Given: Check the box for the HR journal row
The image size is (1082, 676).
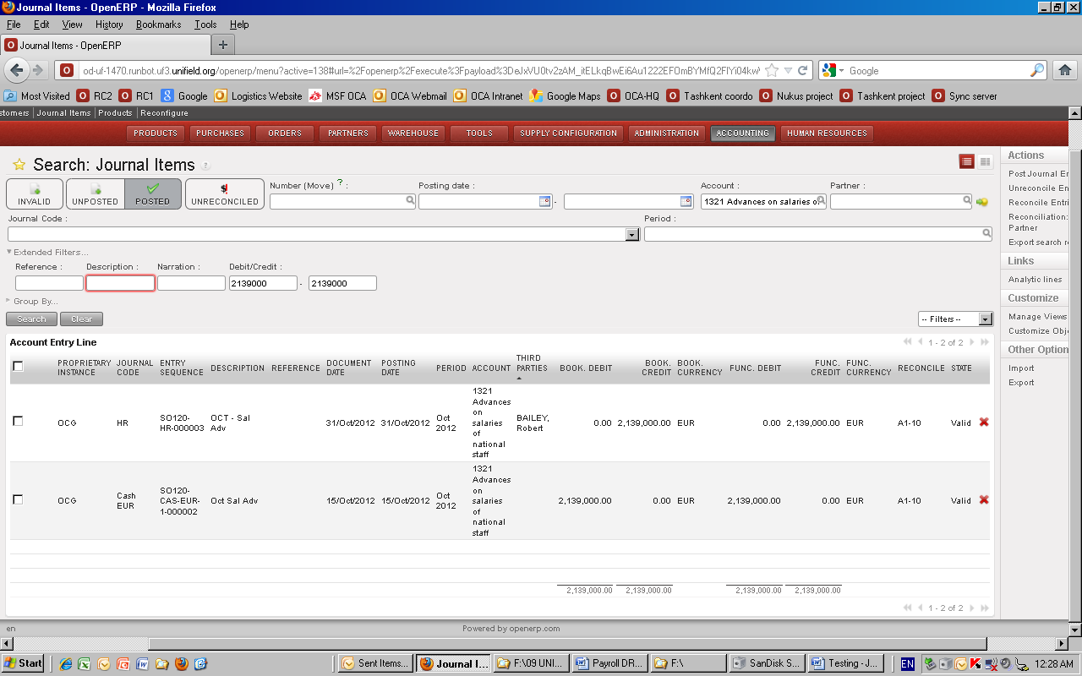Looking at the screenshot, I should pos(18,422).
